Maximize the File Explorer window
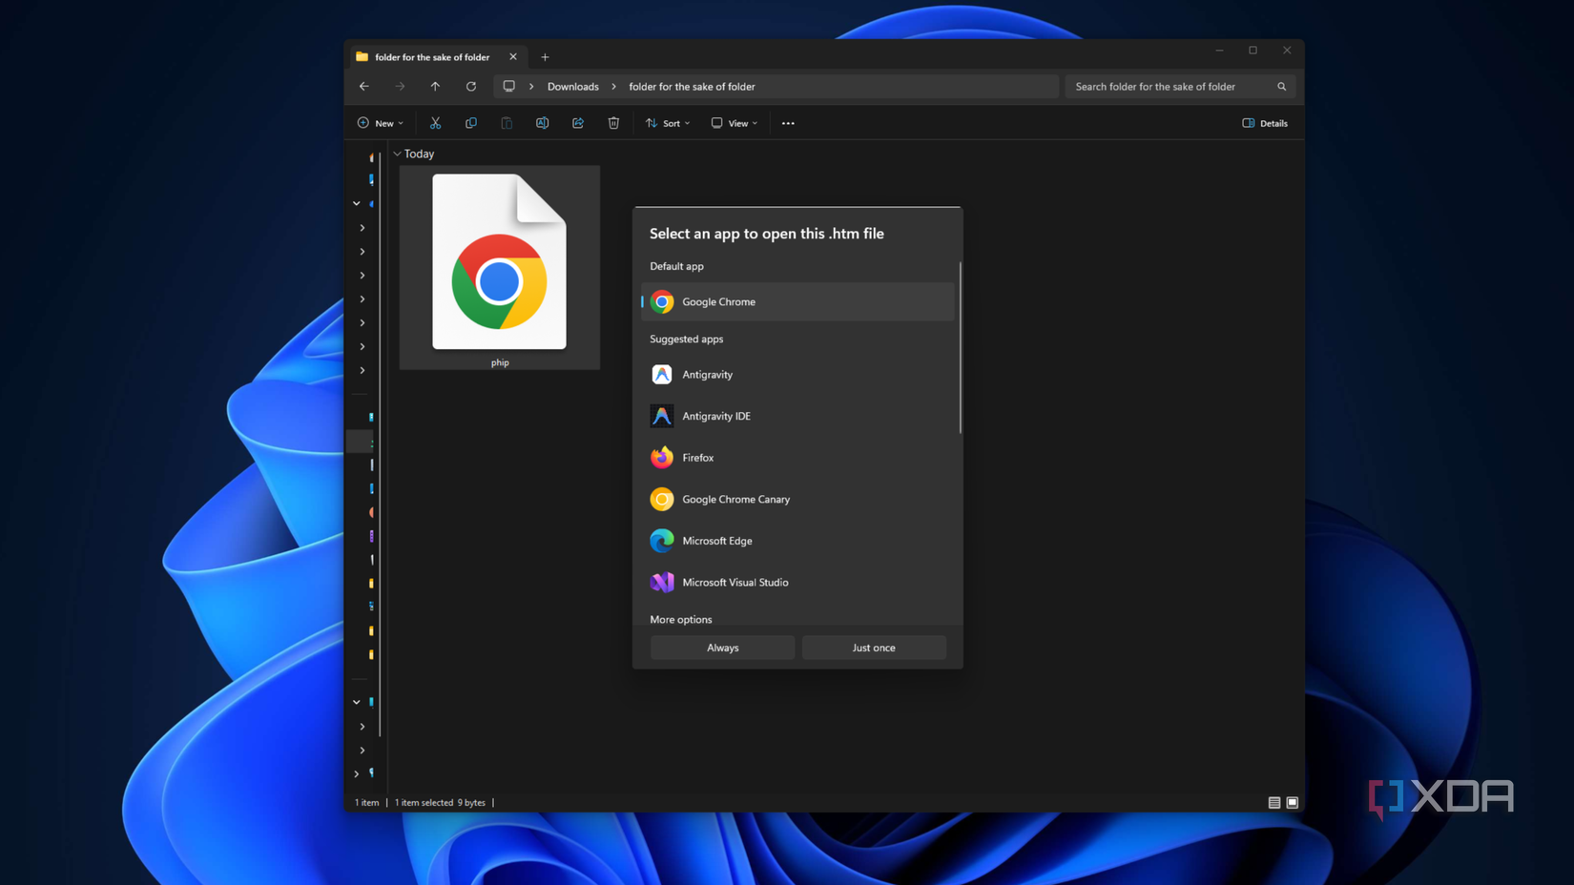This screenshot has width=1574, height=885. coord(1253,51)
